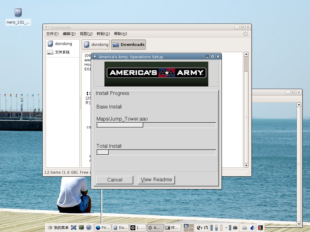Open the 转到(G) menu

coord(103,34)
